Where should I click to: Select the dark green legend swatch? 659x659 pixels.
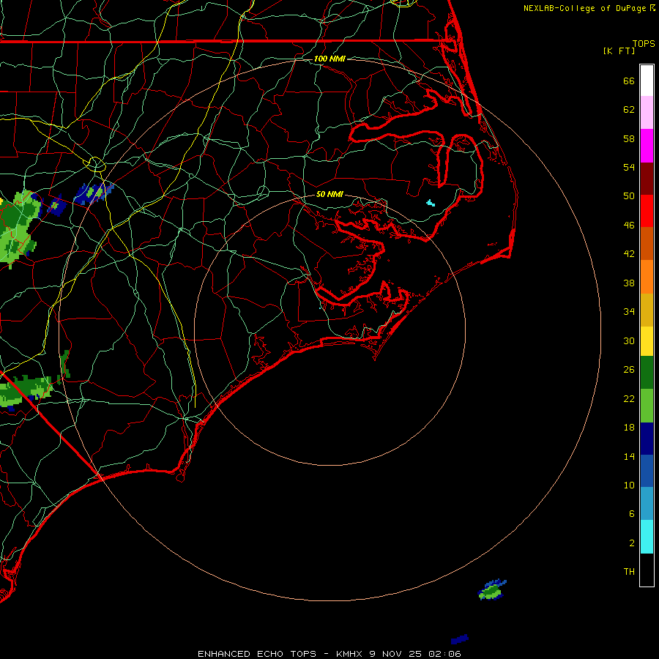(647, 373)
